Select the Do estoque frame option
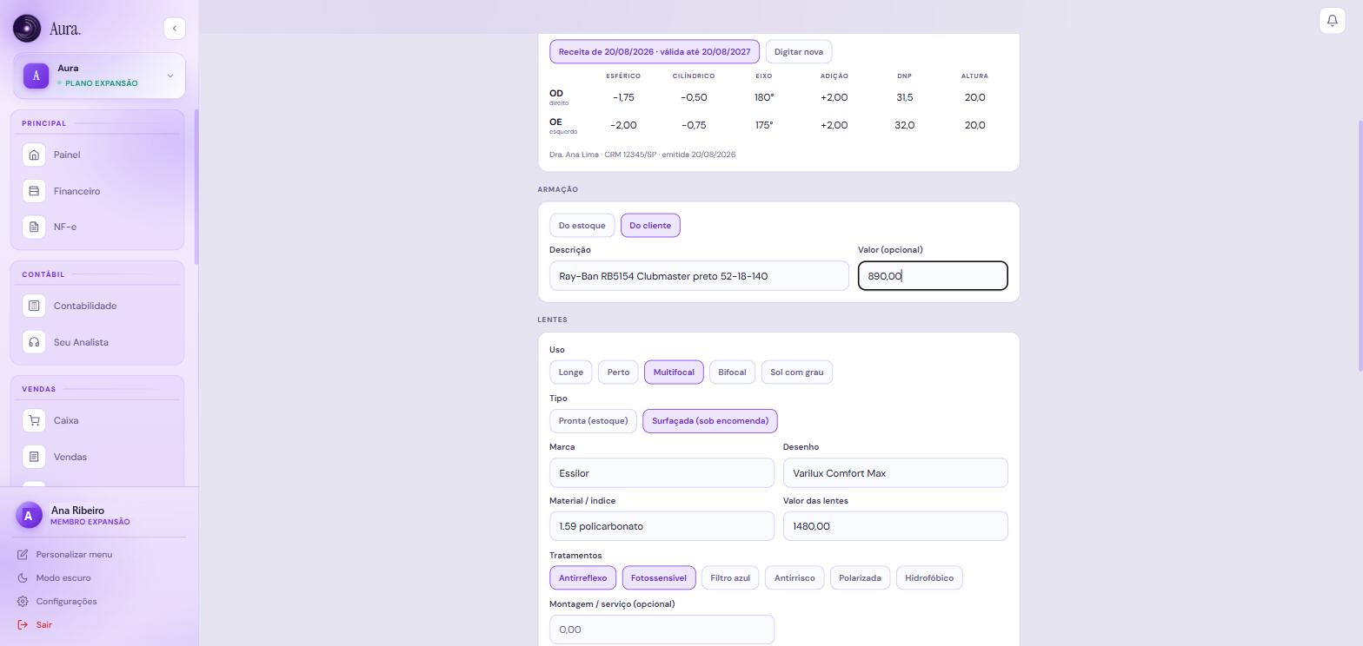The image size is (1363, 646). [x=582, y=226]
